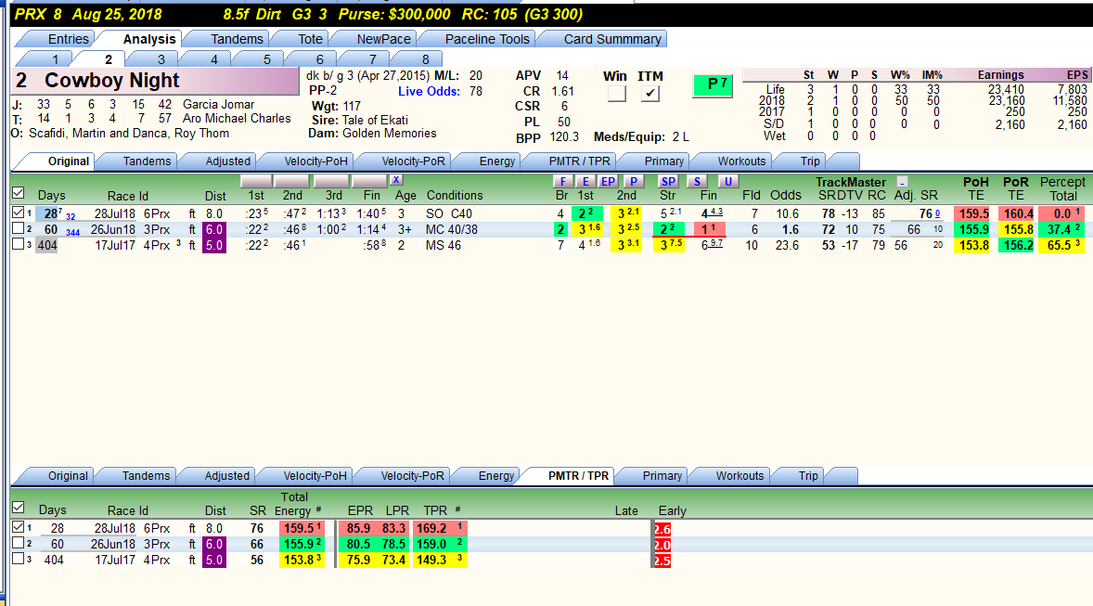This screenshot has width=1093, height=606.
Task: Click the green P 7 button
Action: [713, 85]
